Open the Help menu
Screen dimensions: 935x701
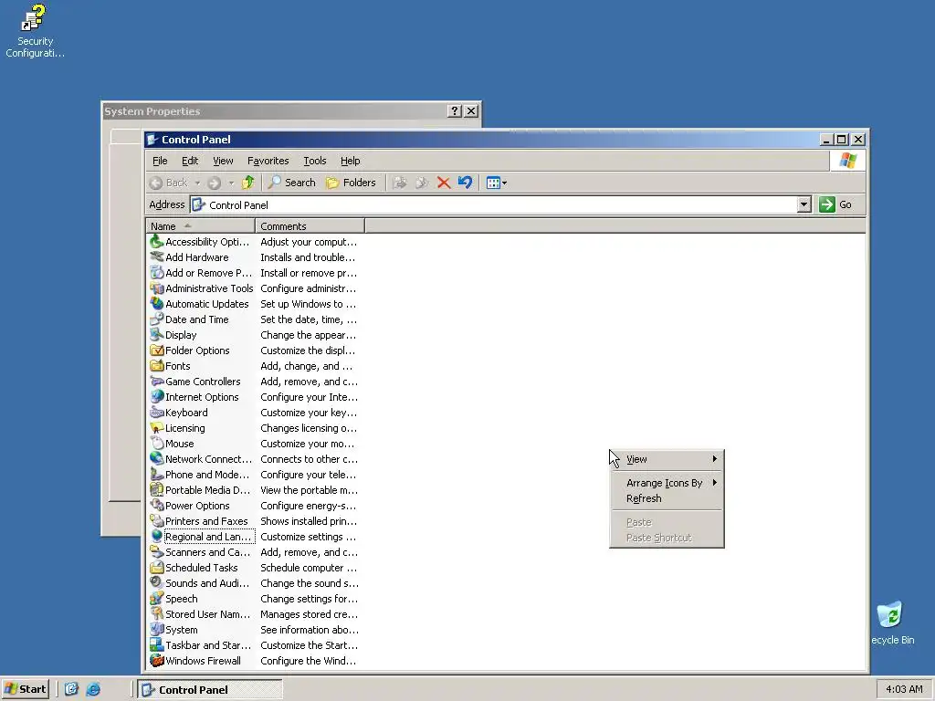coord(350,161)
